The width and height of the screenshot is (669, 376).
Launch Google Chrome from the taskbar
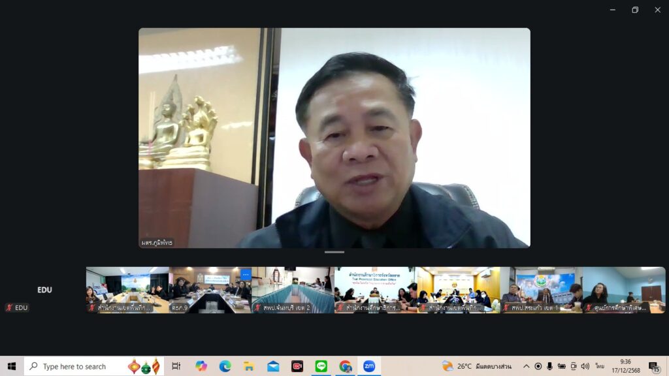(x=345, y=366)
